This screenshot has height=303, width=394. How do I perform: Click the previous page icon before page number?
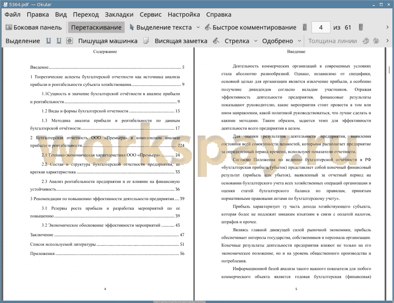click(x=305, y=27)
